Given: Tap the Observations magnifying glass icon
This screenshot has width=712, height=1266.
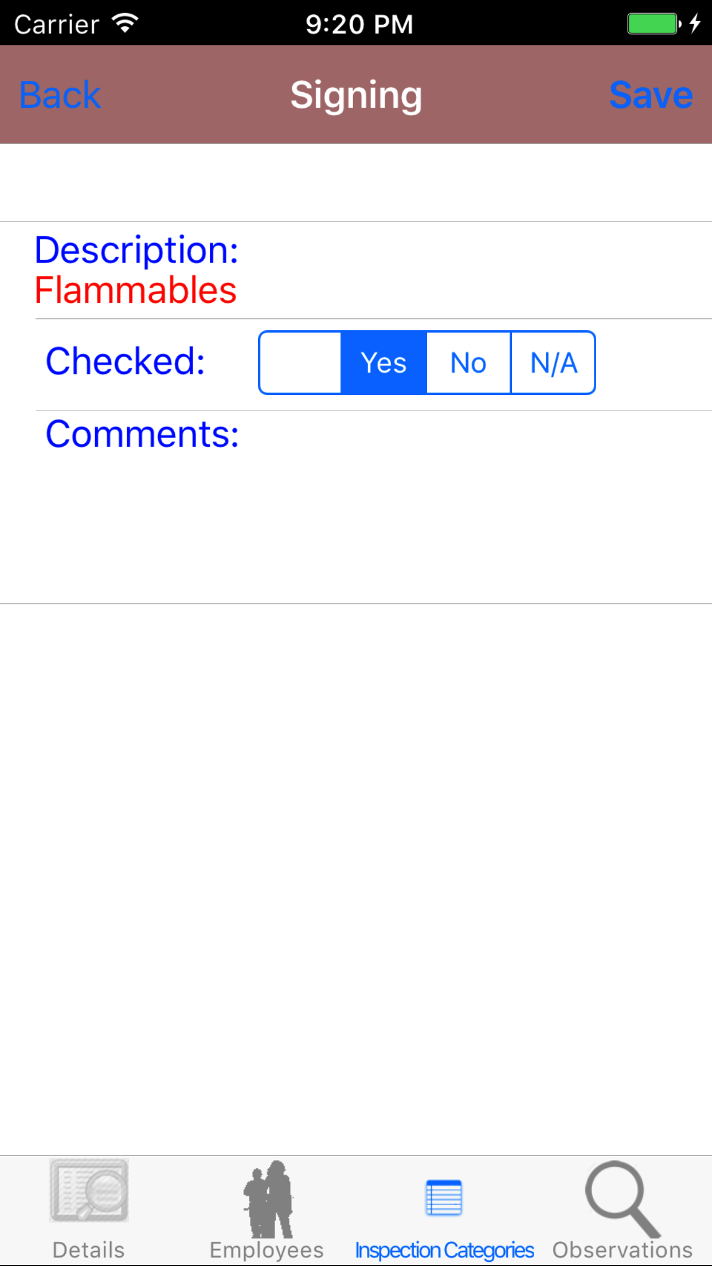Looking at the screenshot, I should click(623, 1198).
